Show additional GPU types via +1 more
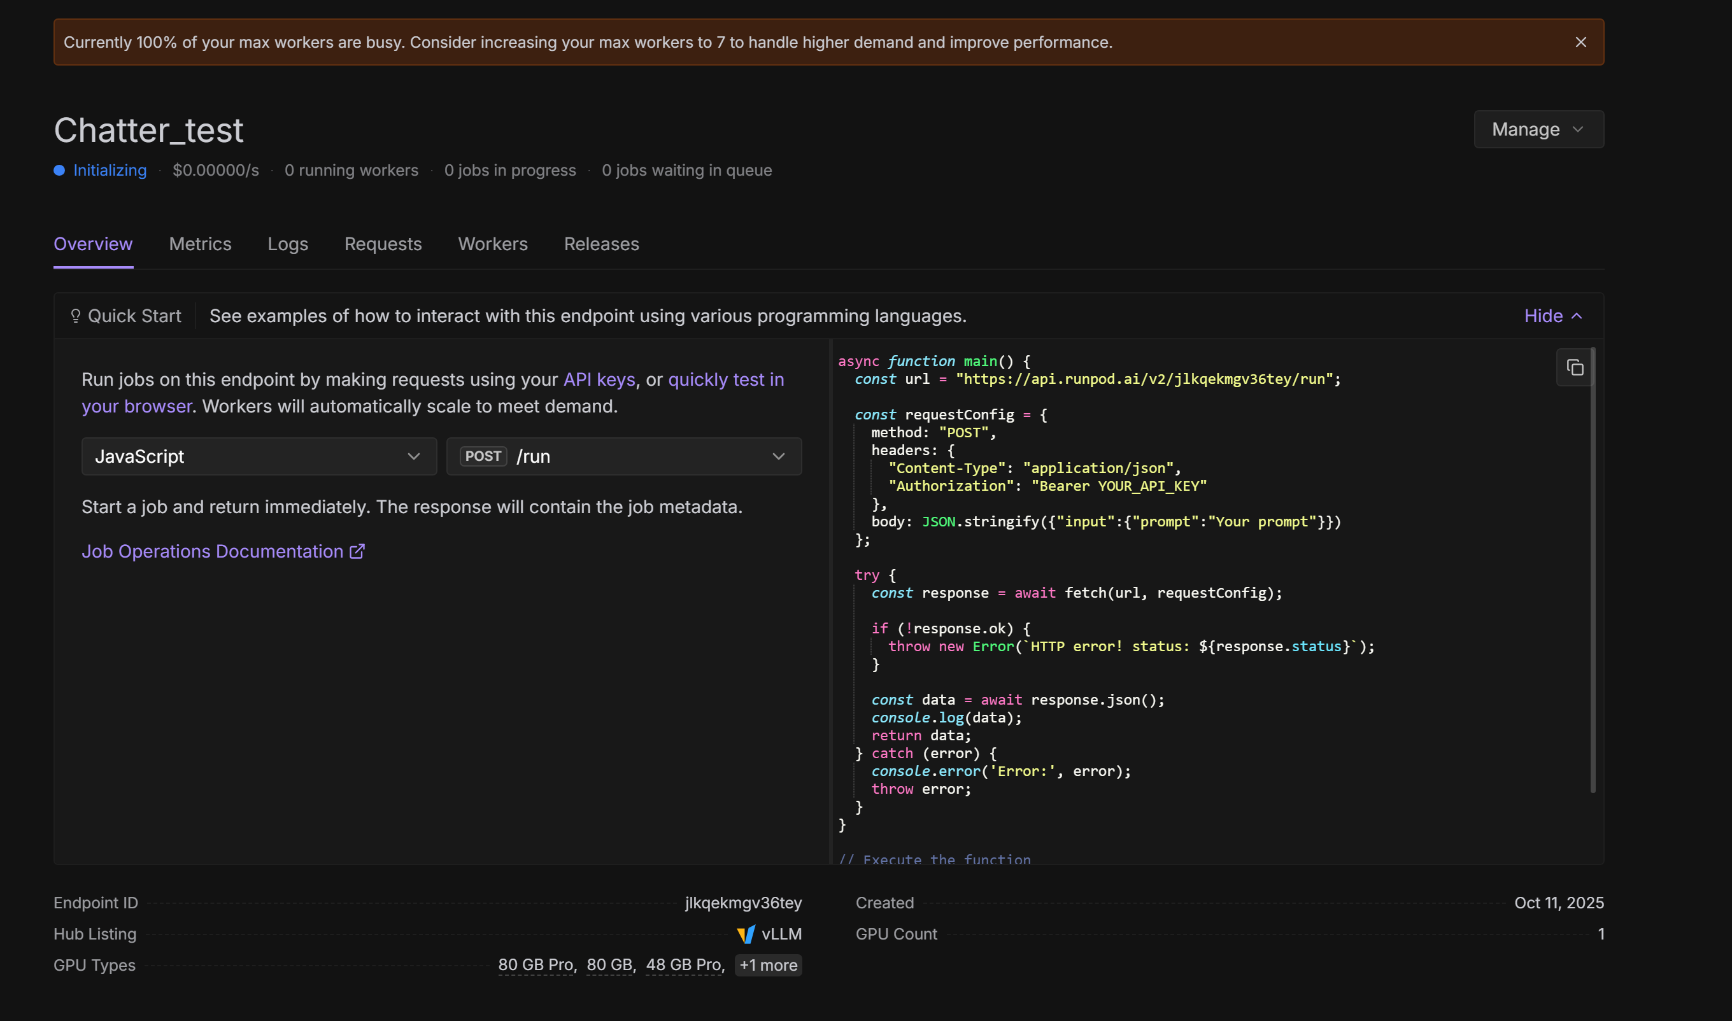The height and width of the screenshot is (1021, 1732). pos(768,965)
